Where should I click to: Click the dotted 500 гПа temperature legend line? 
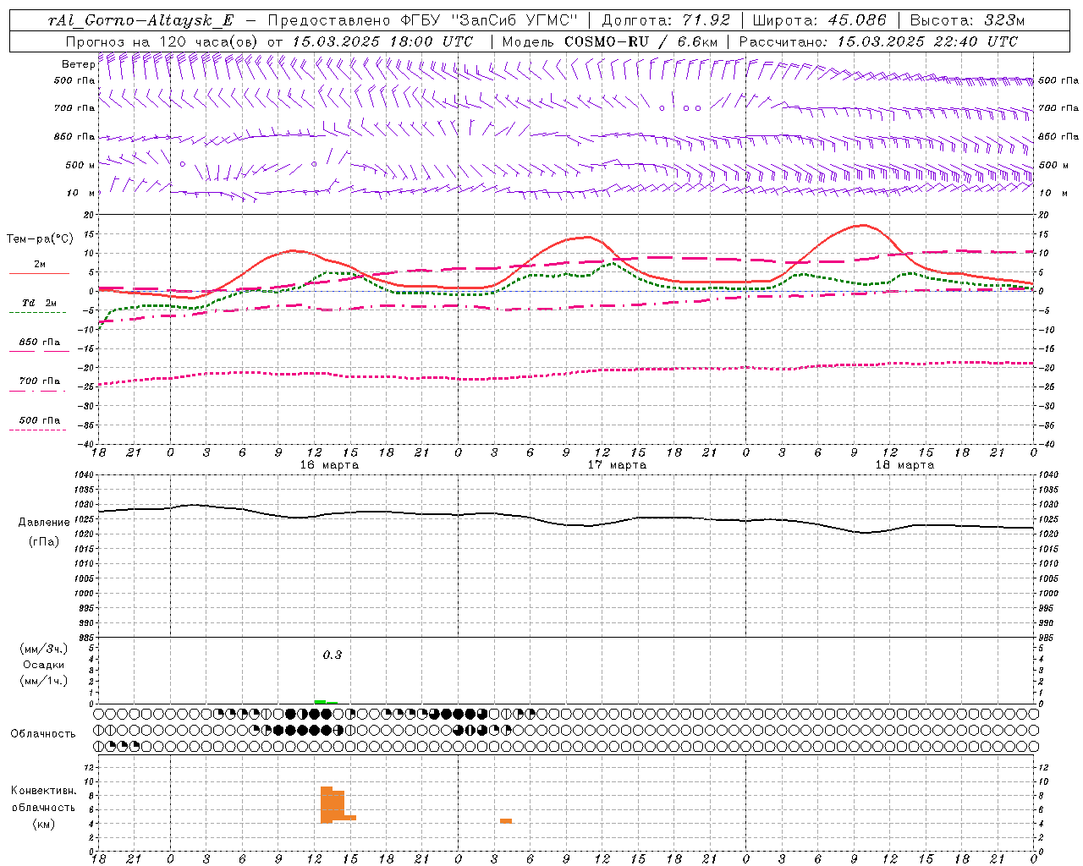click(x=39, y=430)
